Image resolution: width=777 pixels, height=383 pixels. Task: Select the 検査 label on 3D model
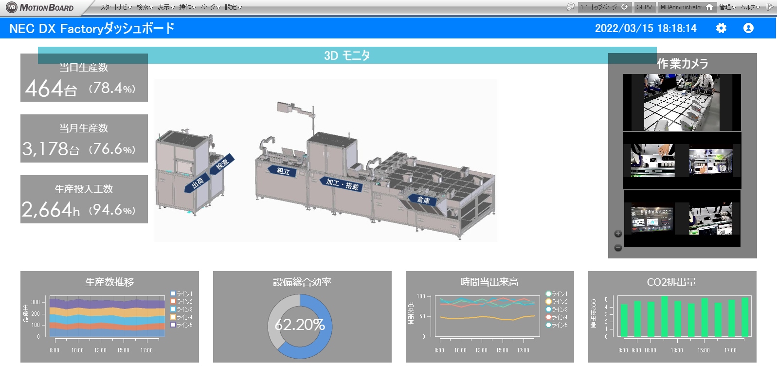pos(222,164)
